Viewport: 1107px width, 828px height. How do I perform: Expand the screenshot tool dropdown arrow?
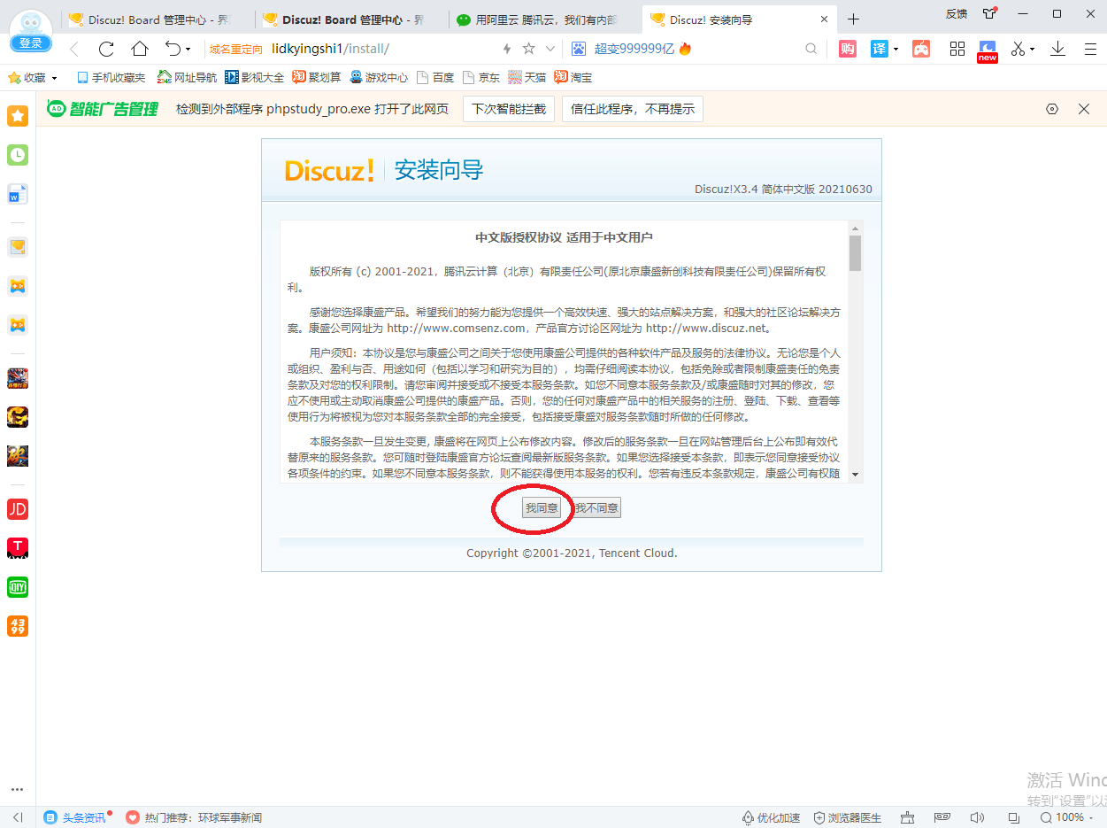1032,50
